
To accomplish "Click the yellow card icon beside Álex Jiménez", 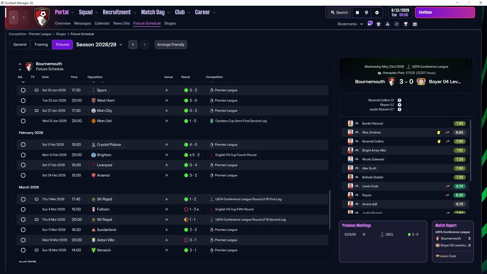I will point(439,132).
